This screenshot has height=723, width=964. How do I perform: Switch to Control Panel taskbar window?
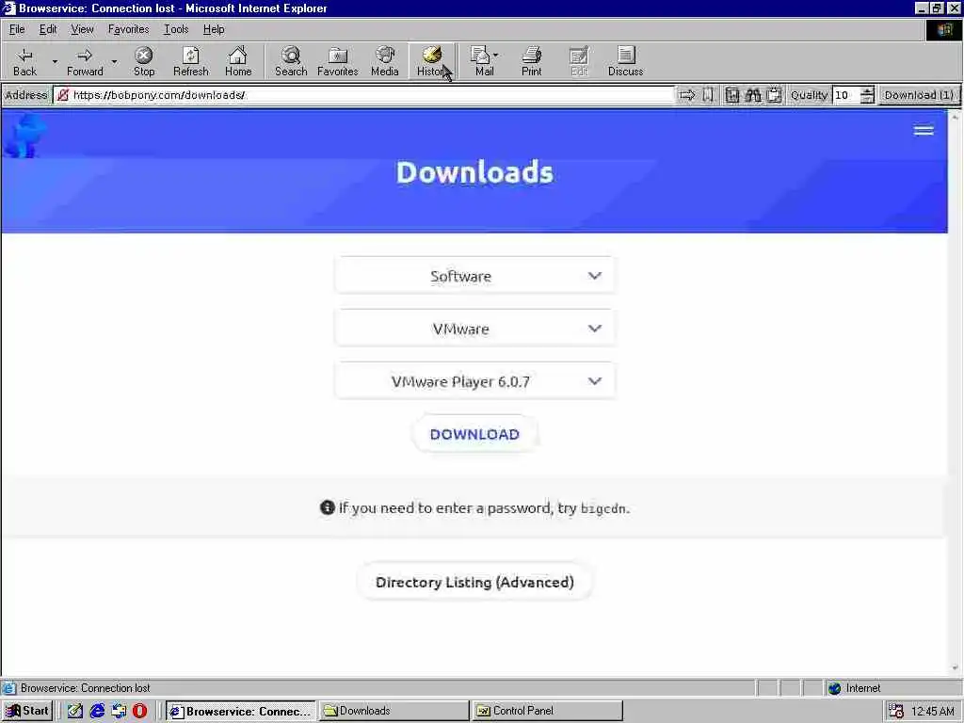click(547, 711)
